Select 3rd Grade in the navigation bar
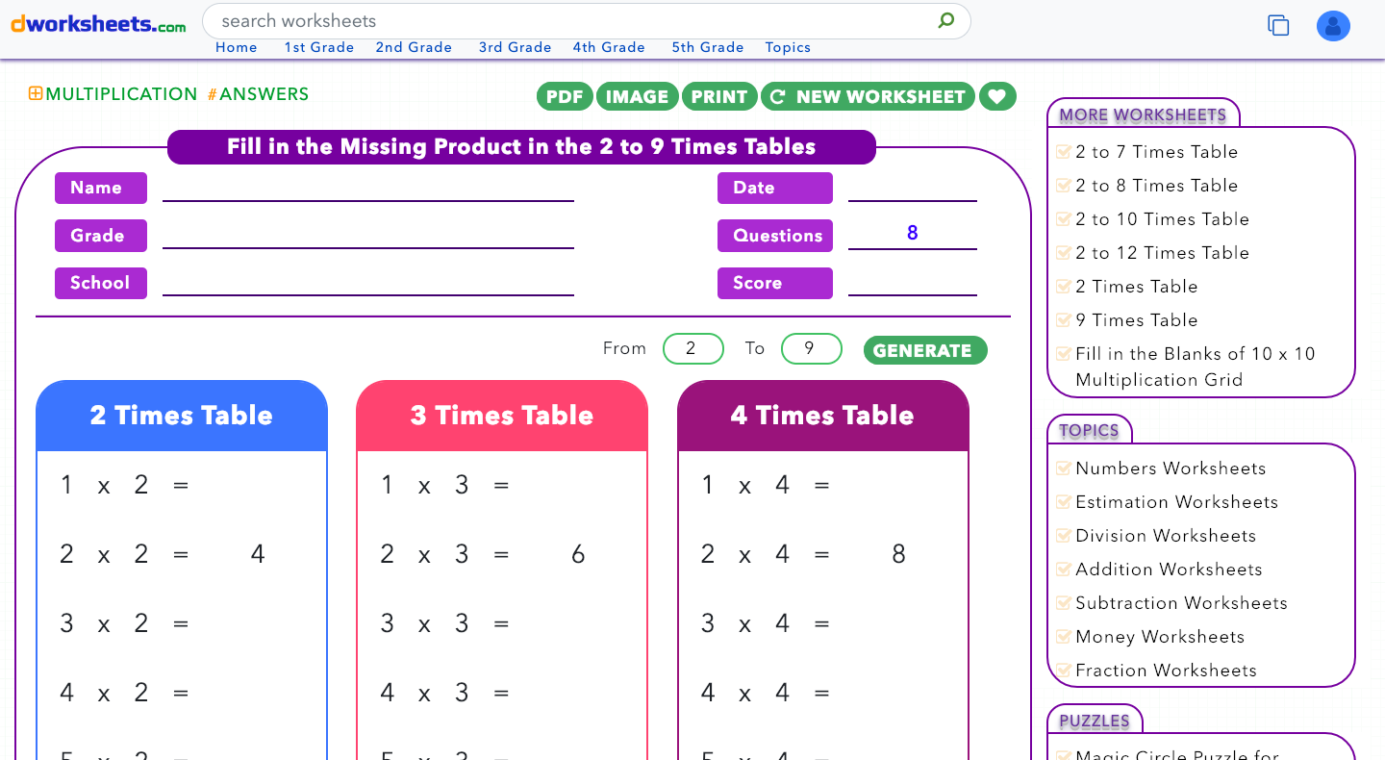This screenshot has width=1385, height=760. pos(516,47)
